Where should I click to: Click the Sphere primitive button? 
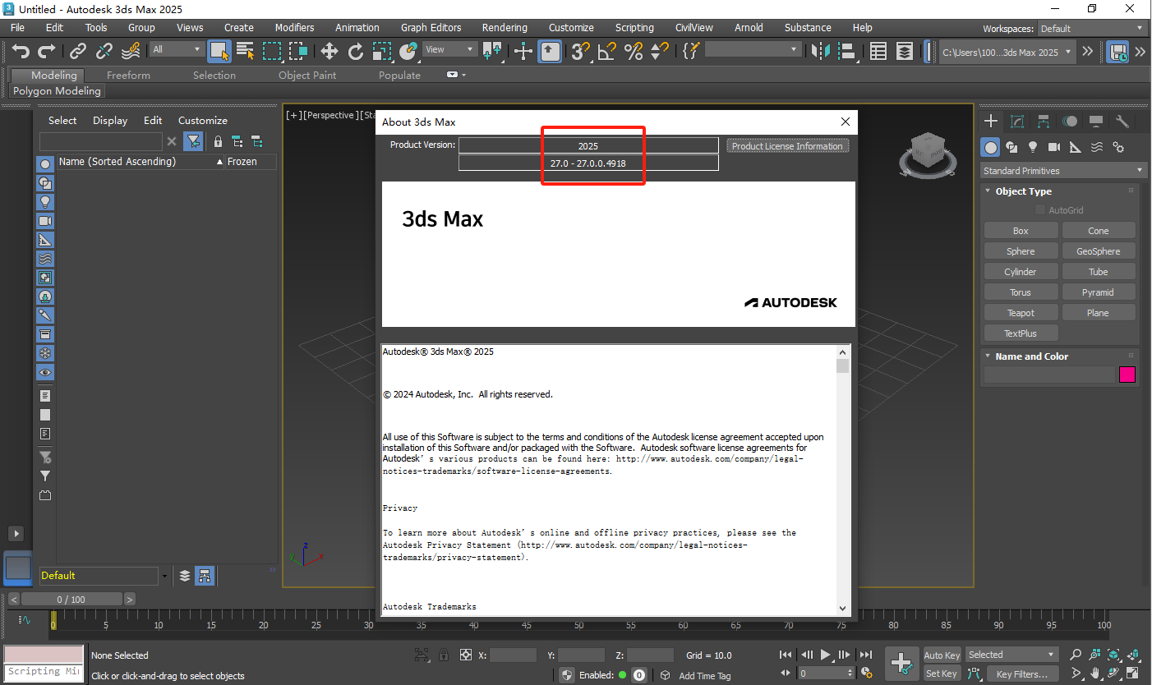pos(1021,251)
